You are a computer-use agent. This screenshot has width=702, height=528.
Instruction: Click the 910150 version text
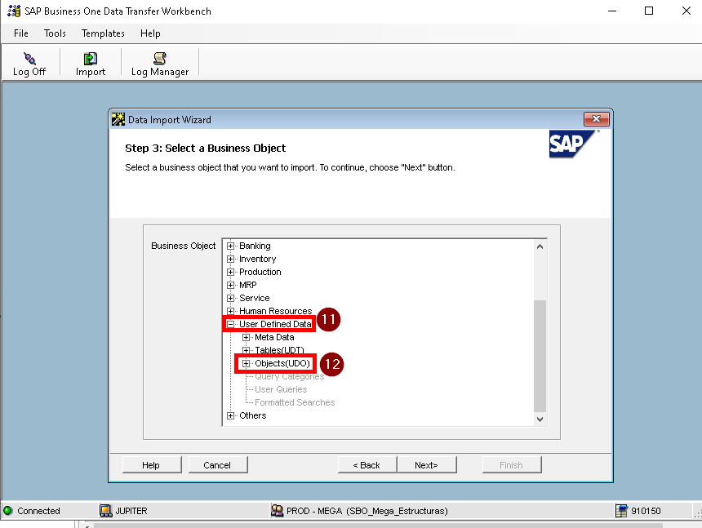click(646, 511)
